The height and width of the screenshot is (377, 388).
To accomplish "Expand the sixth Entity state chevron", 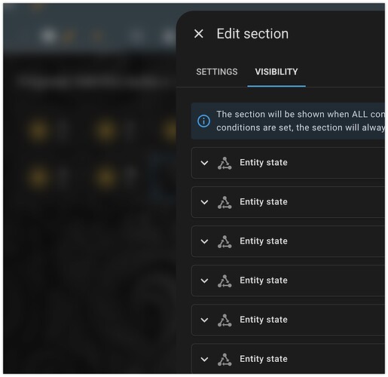I will 204,359.
